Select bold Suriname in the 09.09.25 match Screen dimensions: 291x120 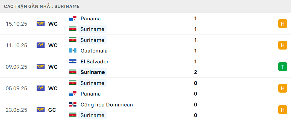pyautogui.click(x=93, y=72)
